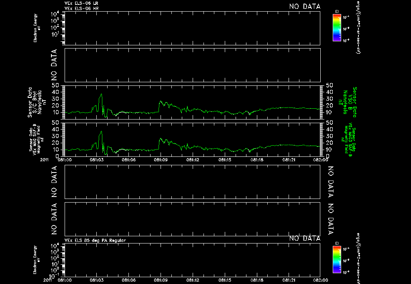Click '081:00' tick under MAG SAF-B panel
411x284 pixels.
[65, 160]
